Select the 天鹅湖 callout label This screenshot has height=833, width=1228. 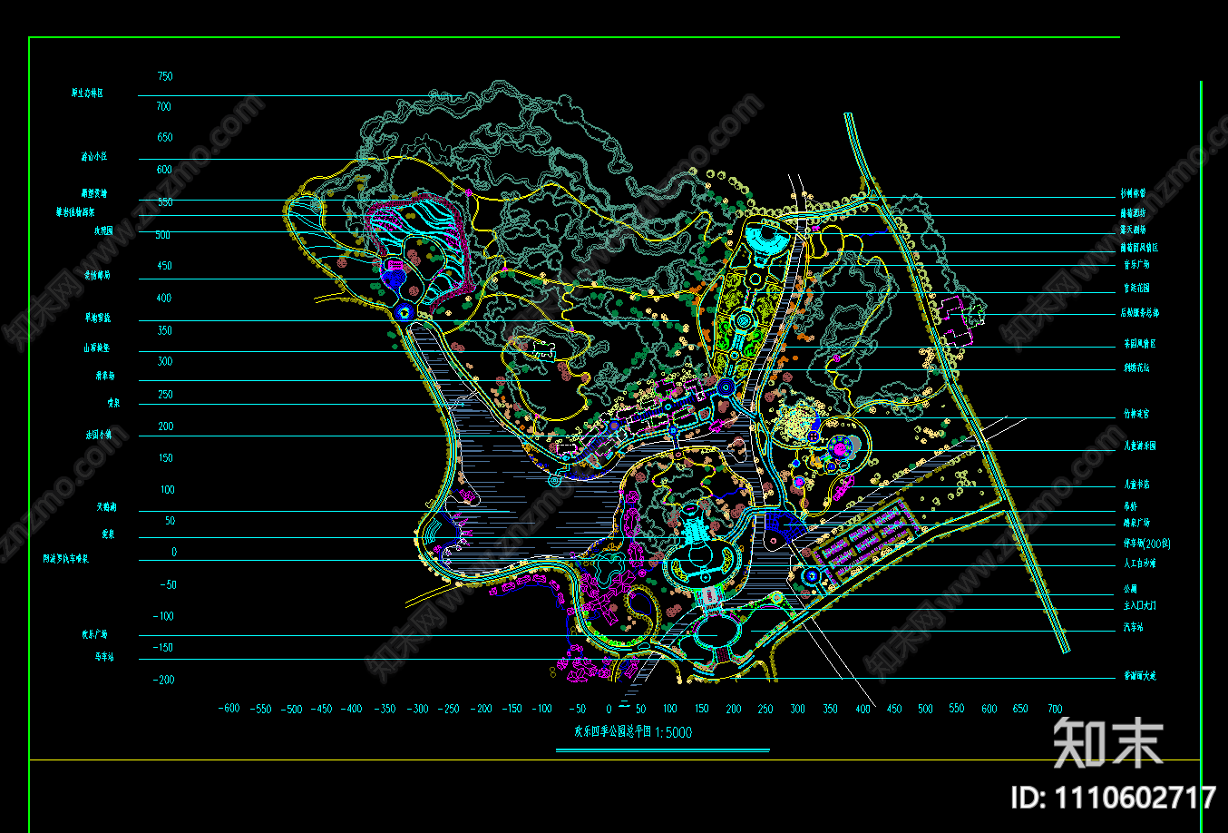(106, 507)
